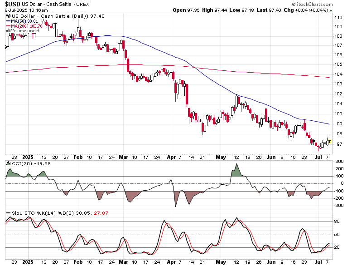Screen dimensions: 347x266
Task: Select the blue MA(50) line swatch
Action: [x=9, y=21]
